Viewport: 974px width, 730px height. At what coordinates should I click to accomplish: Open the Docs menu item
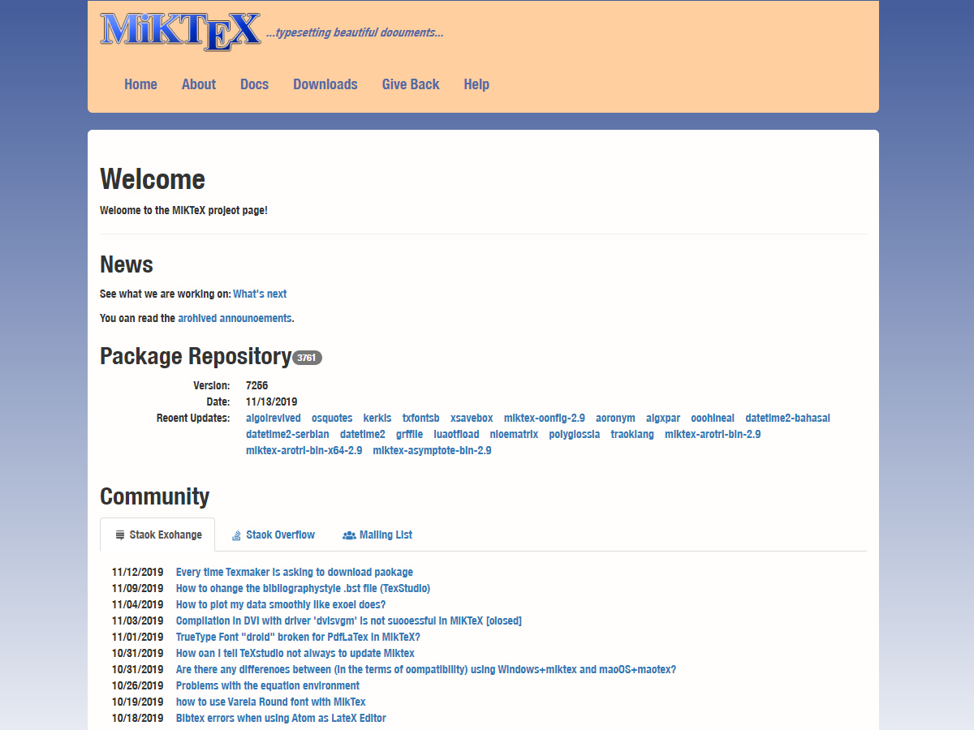click(x=254, y=84)
